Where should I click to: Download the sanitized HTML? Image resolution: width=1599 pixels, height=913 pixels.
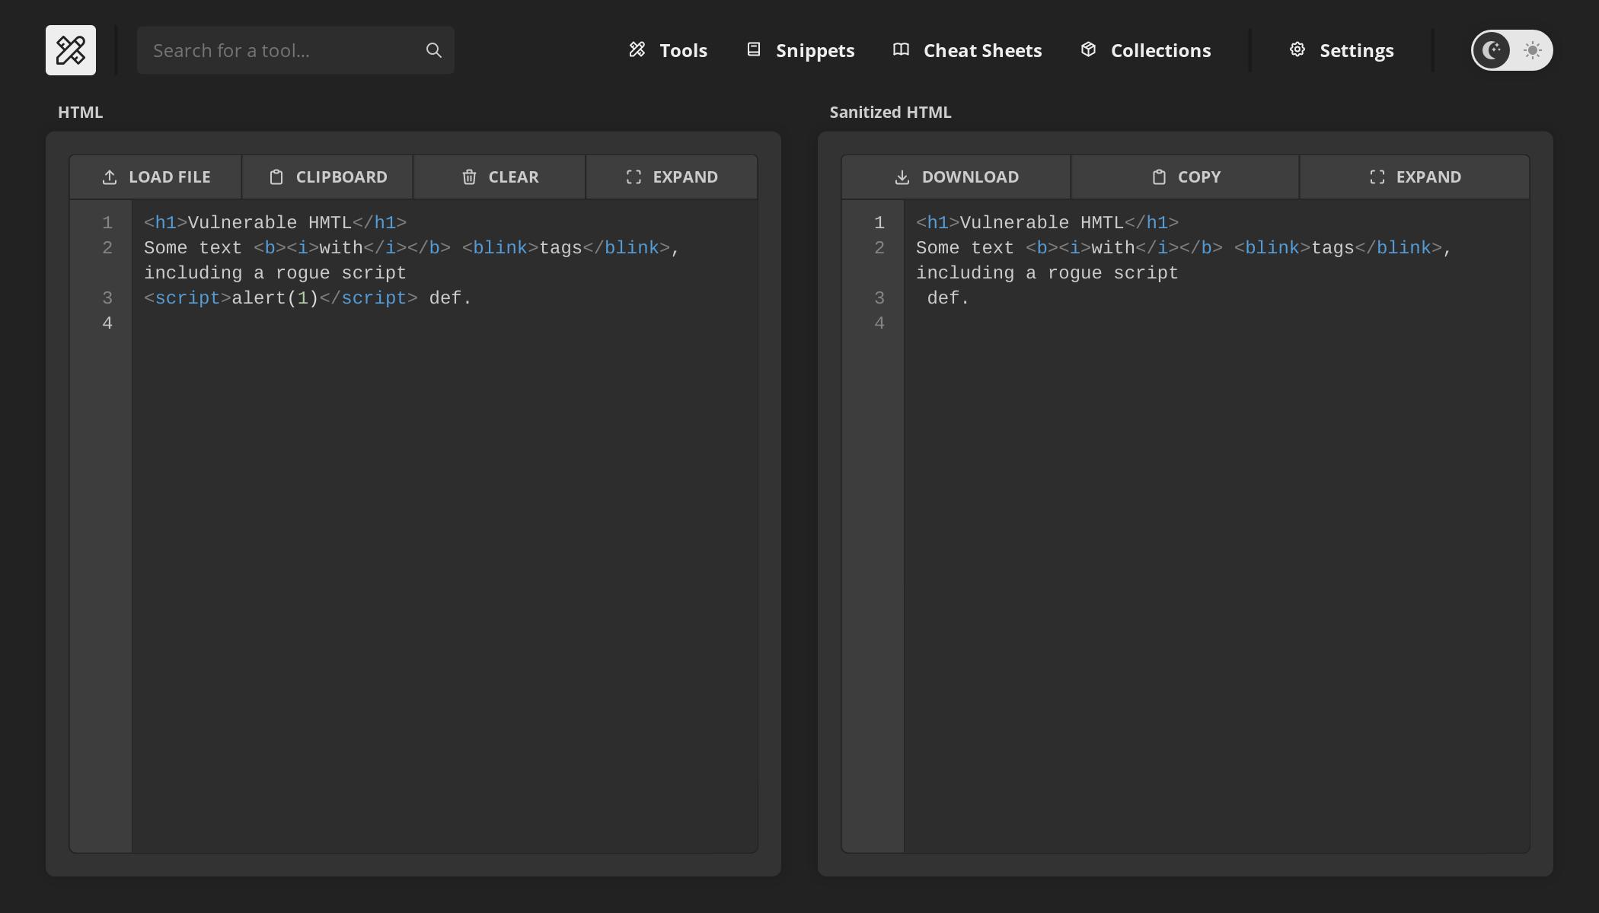pos(956,177)
